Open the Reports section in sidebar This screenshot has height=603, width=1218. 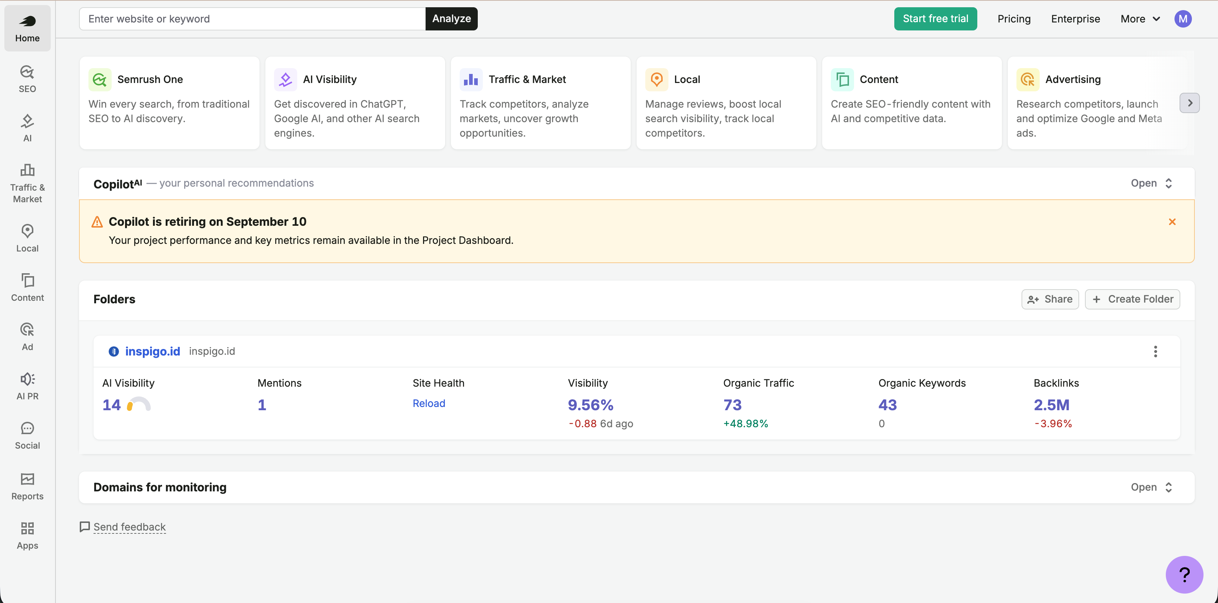click(x=28, y=486)
